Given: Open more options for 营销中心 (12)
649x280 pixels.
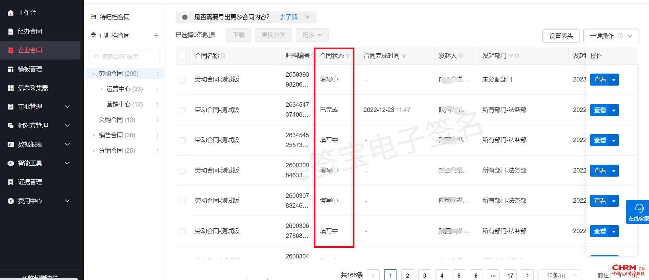Looking at the screenshot, I should click(158, 105).
